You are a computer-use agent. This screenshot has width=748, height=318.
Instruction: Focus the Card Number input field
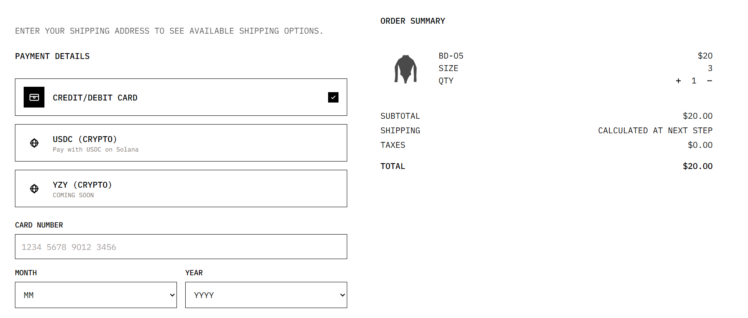181,247
